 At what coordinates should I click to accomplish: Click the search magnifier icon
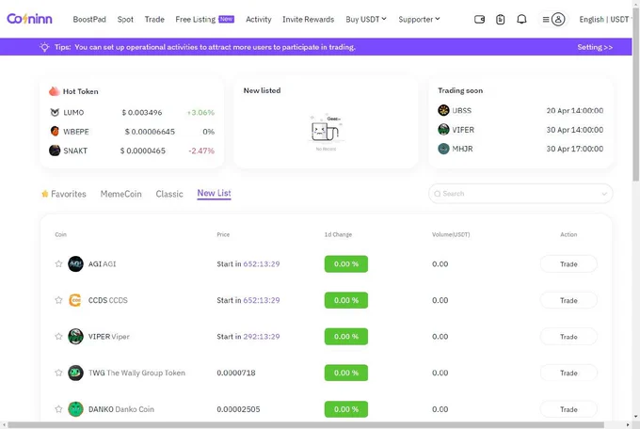point(438,194)
